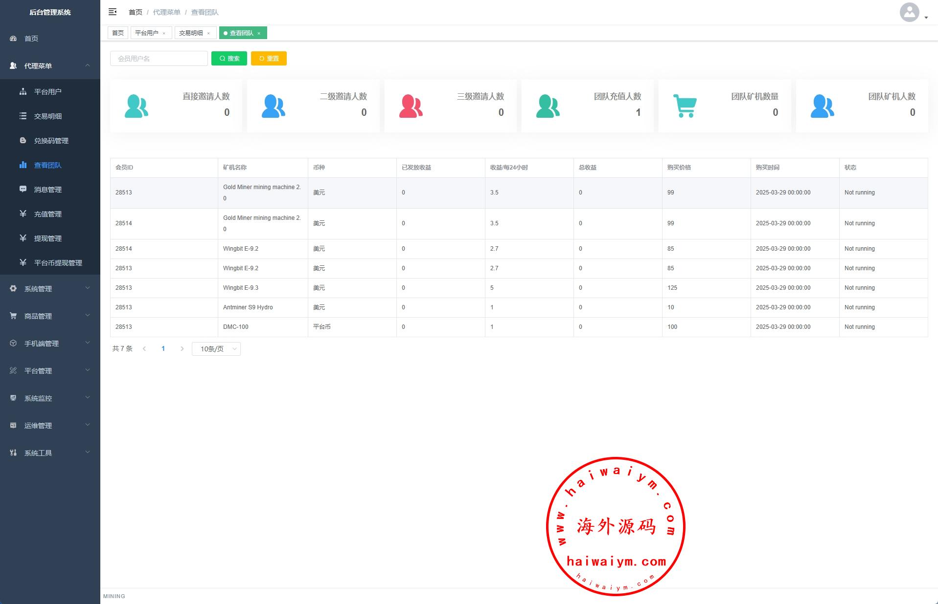This screenshot has width=938, height=604.
Task: Close the 查看团队 tab
Action: tap(259, 33)
